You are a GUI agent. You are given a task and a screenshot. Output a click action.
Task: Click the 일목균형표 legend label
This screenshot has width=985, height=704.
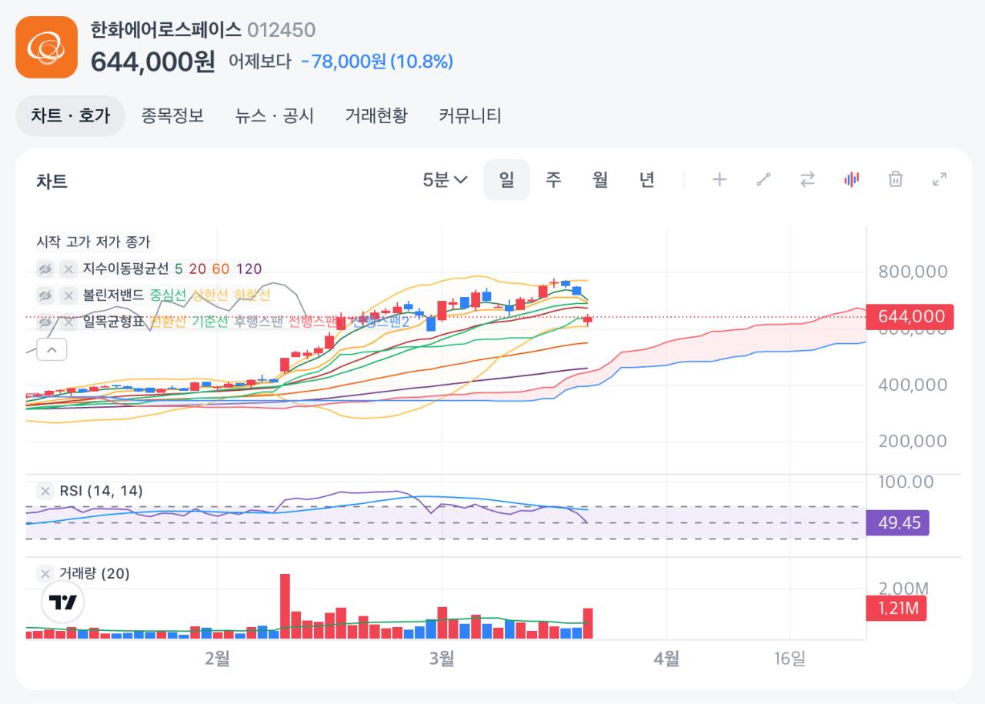113,322
